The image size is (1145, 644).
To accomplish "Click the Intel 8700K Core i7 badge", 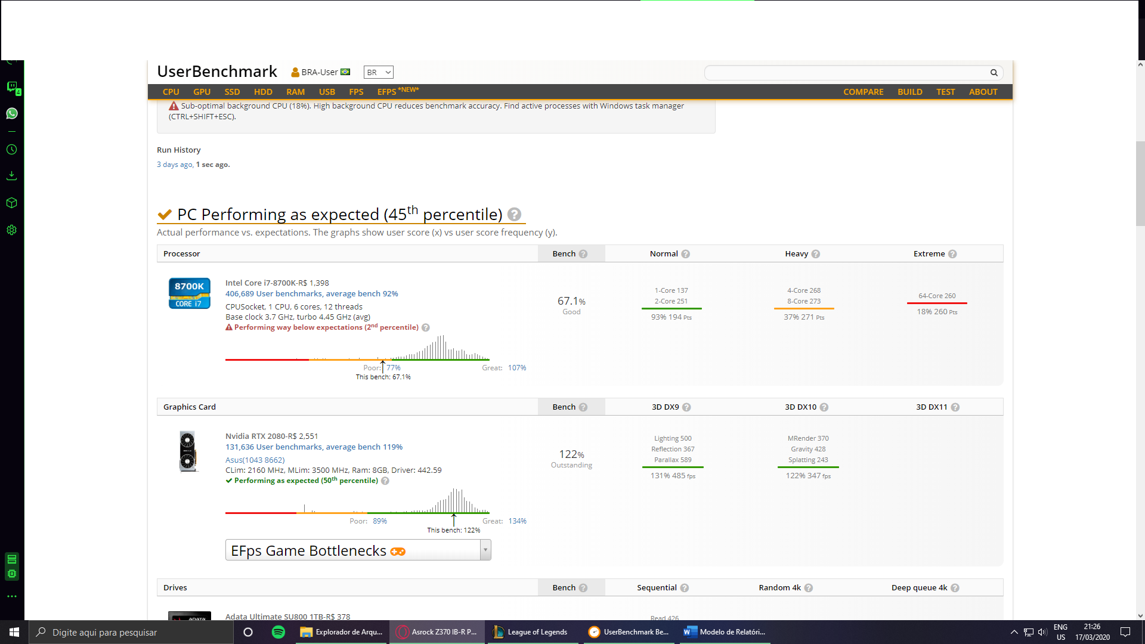I will pos(189,293).
